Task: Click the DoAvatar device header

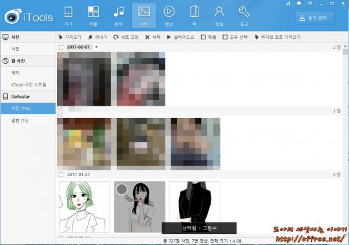Action: pyautogui.click(x=28, y=97)
